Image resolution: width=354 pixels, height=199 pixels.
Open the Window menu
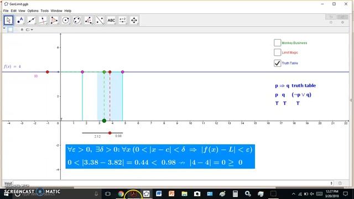(x=56, y=11)
